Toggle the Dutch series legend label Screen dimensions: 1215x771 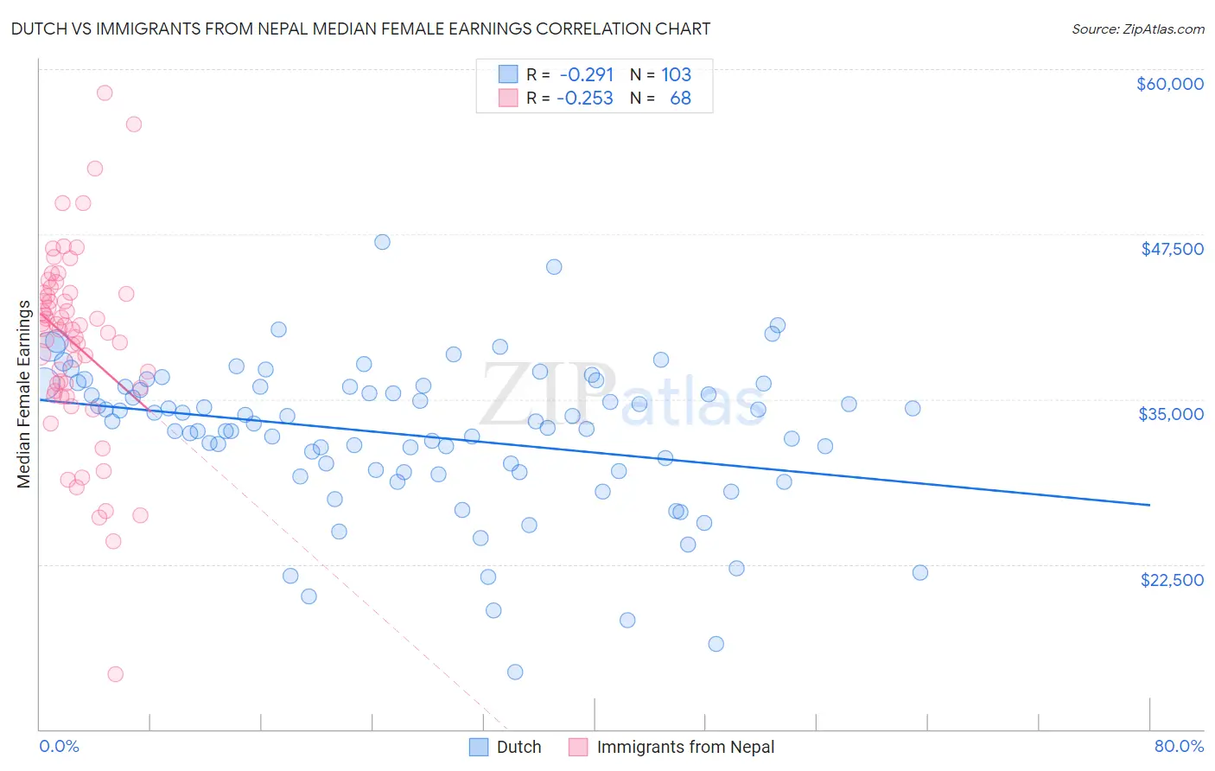[x=518, y=747]
